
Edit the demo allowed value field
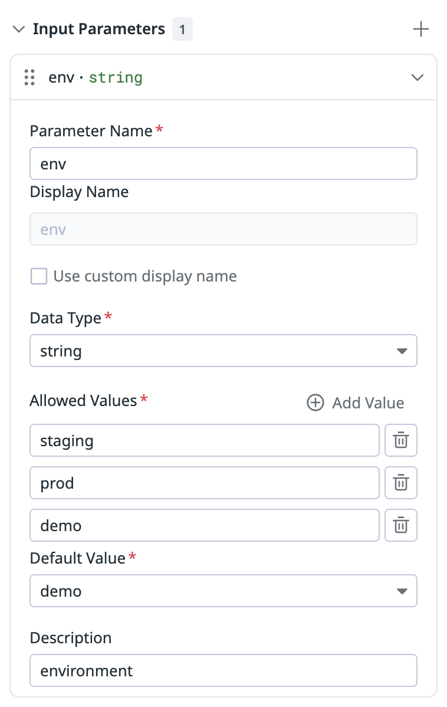point(204,525)
